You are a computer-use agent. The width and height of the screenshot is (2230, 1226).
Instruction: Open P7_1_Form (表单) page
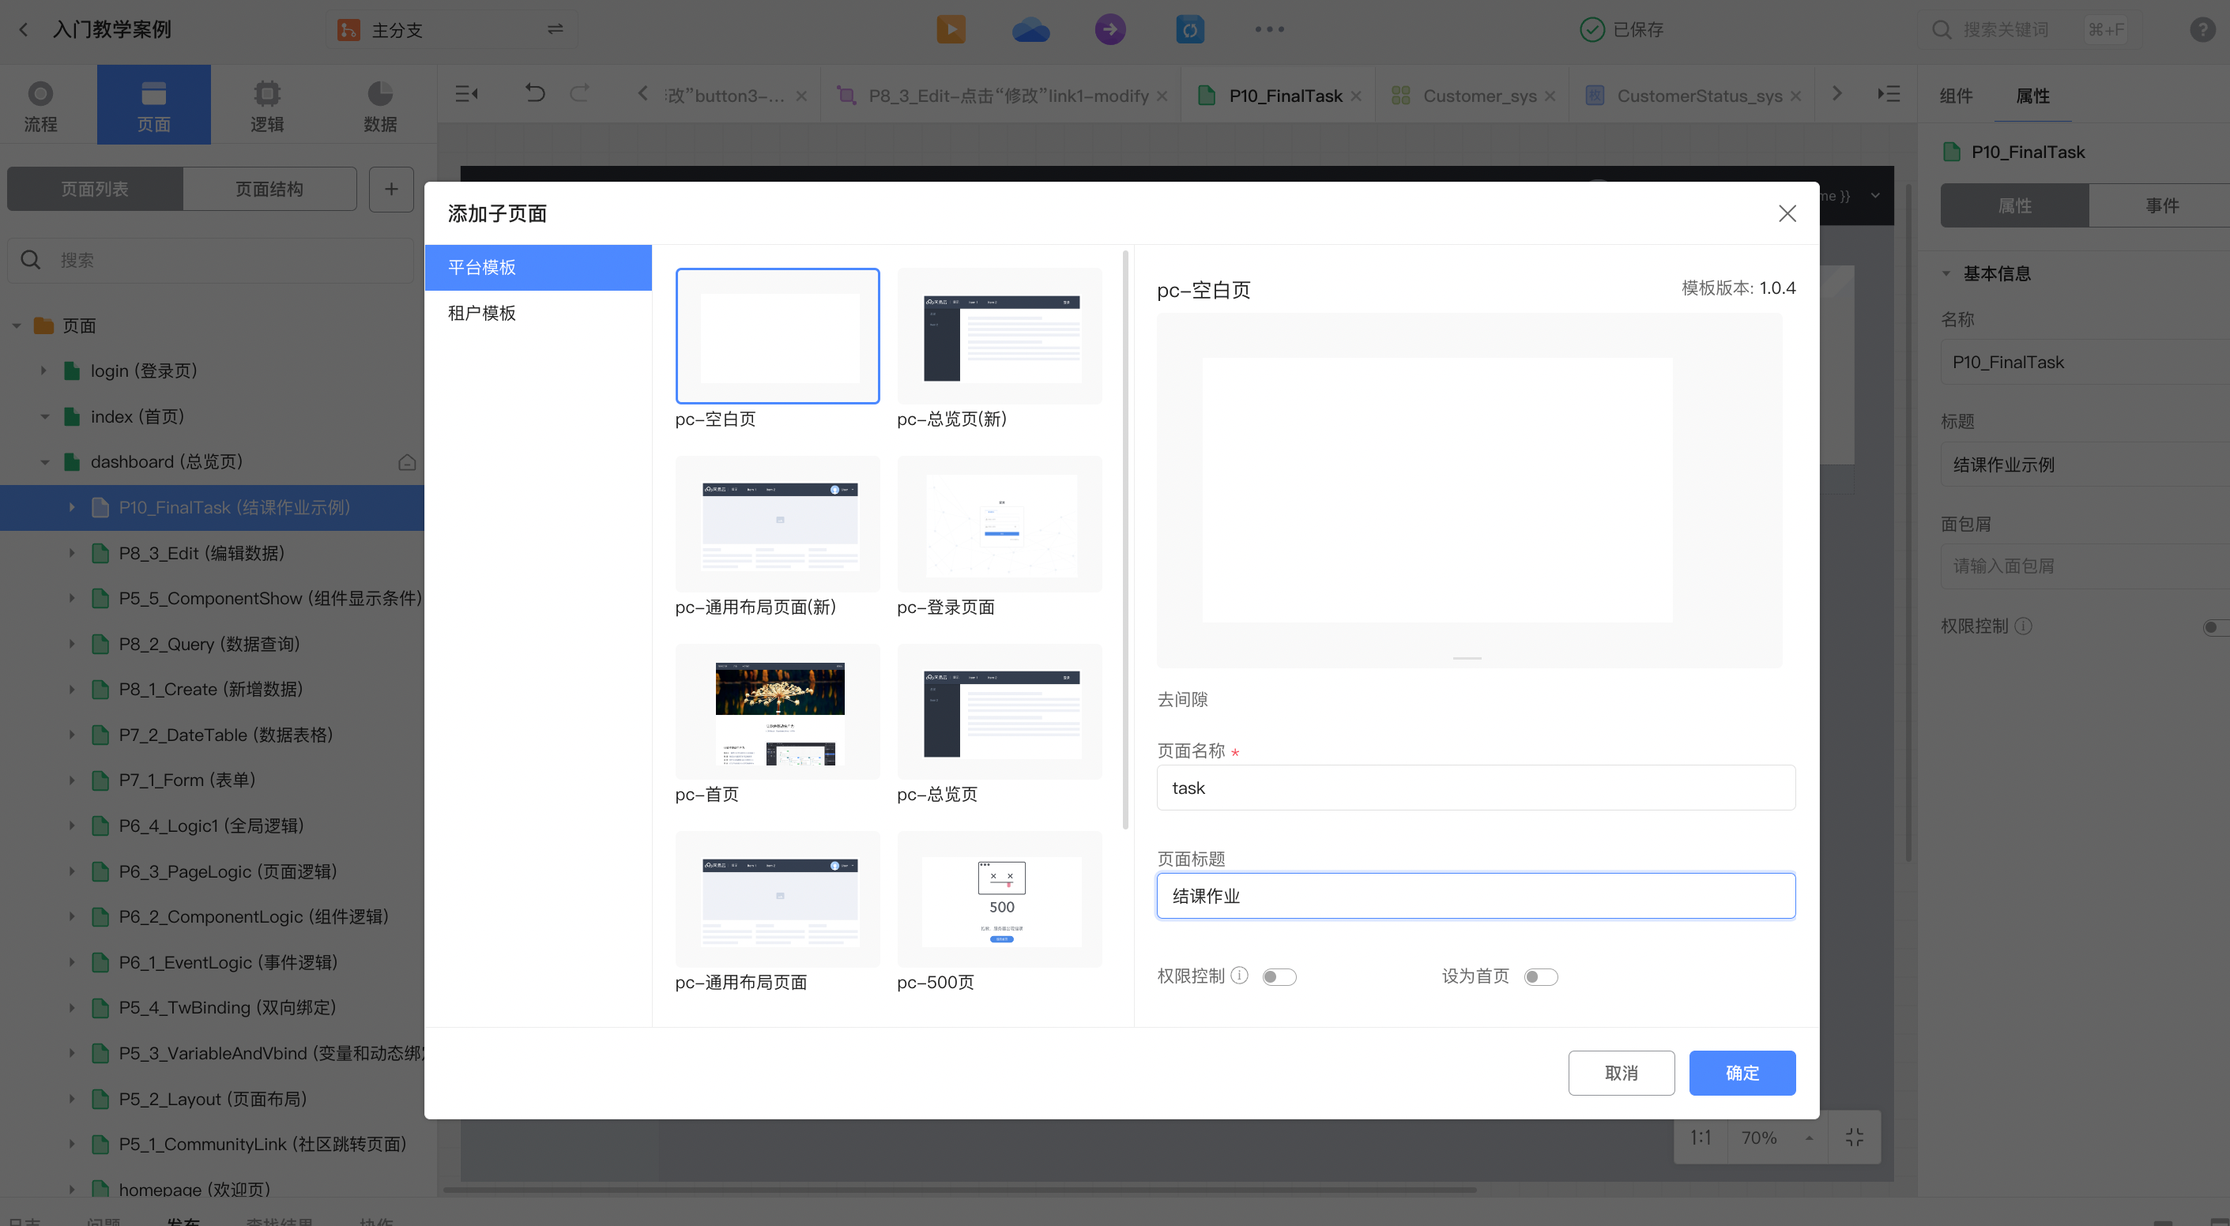click(x=187, y=780)
